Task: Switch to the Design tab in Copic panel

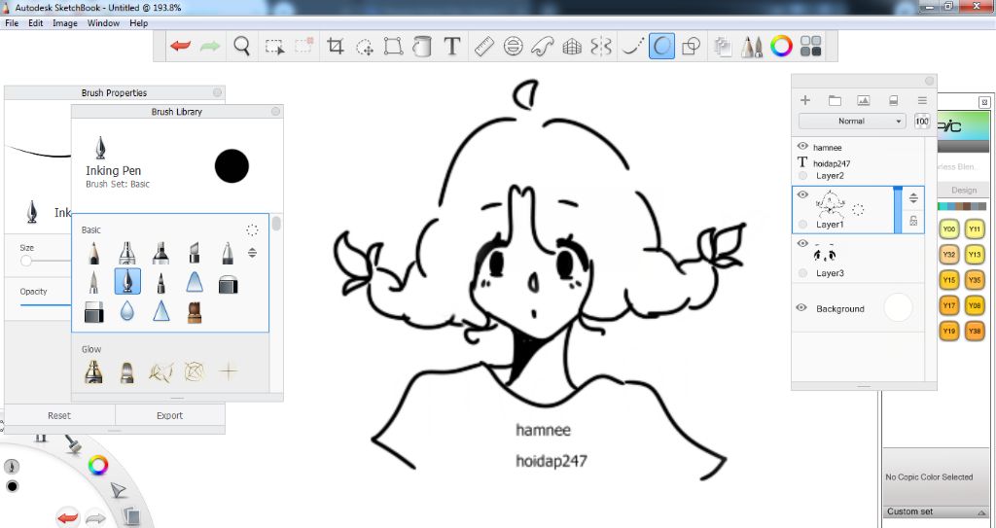Action: pyautogui.click(x=964, y=190)
